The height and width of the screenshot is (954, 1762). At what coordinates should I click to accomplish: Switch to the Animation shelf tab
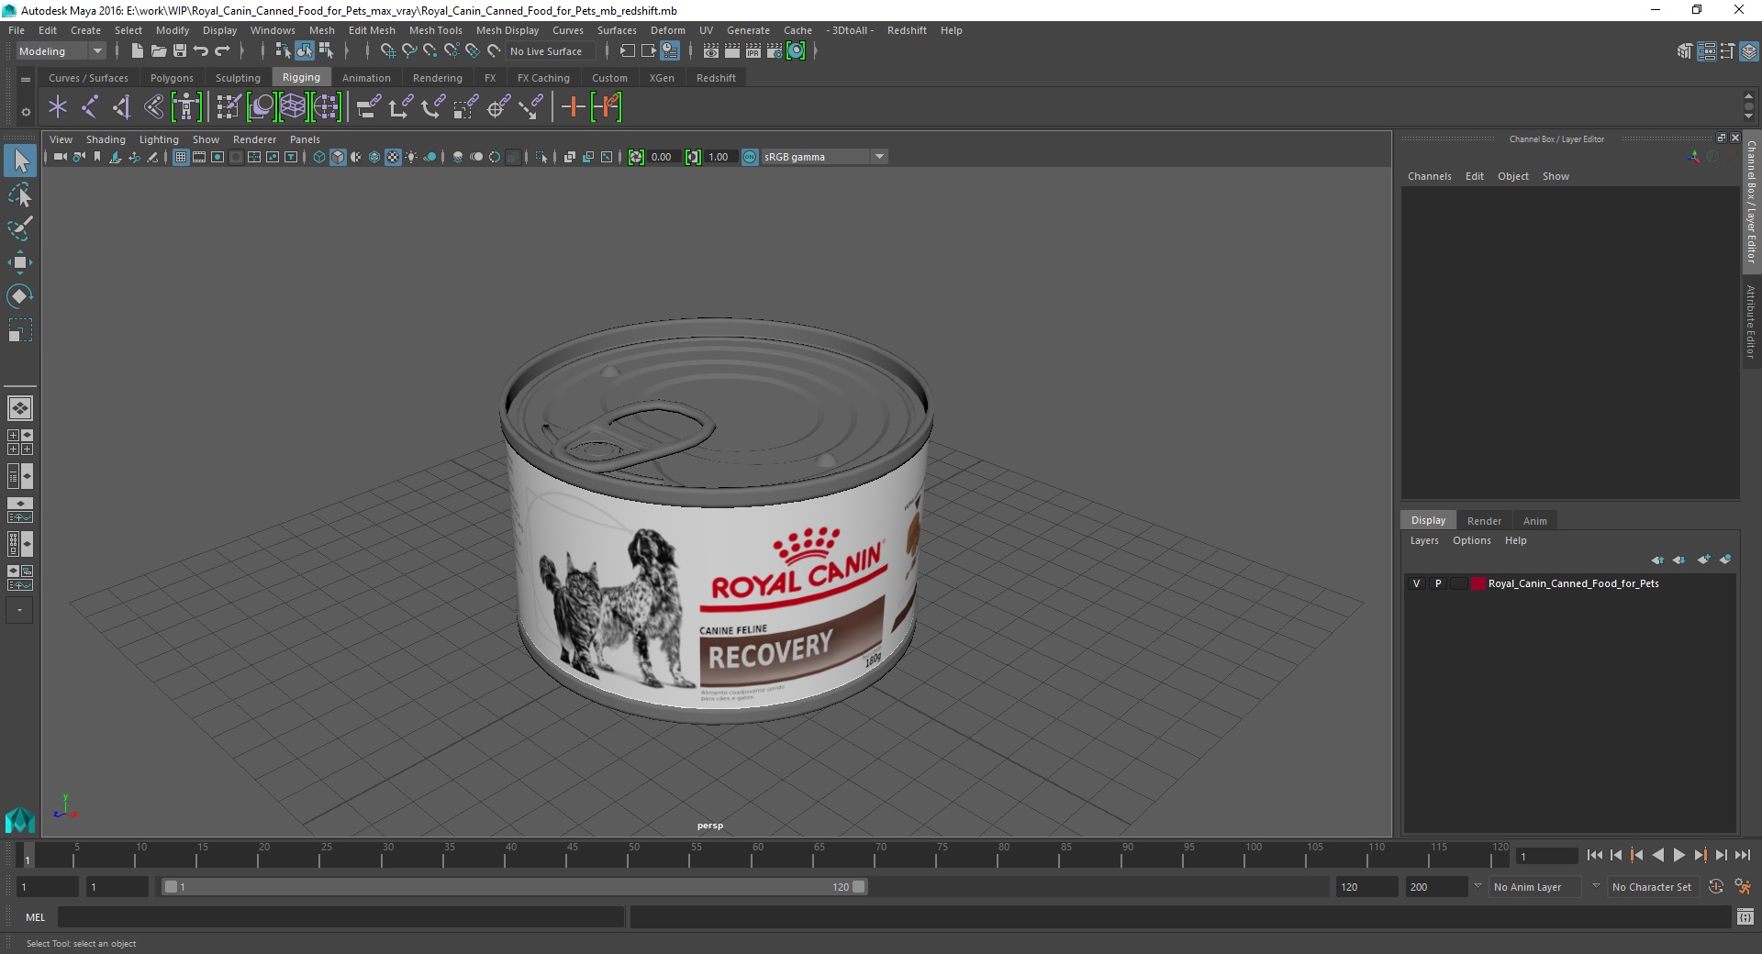366,78
